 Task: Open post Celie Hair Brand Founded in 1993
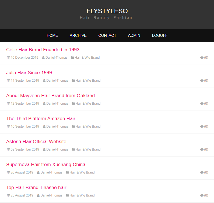click(43, 50)
